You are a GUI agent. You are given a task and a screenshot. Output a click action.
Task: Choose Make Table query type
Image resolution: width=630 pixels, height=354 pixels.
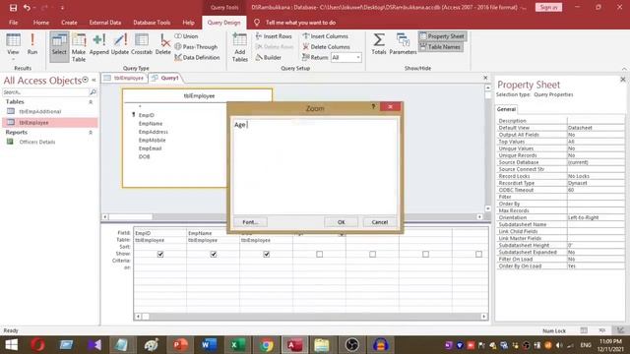[x=79, y=47]
